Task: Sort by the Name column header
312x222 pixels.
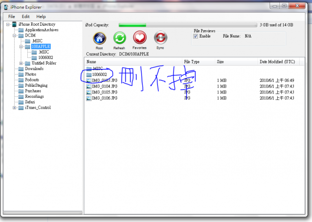Action: click(133, 62)
